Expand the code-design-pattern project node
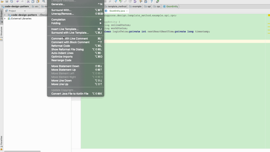Screen dimensions: 270x152 [5, 15]
